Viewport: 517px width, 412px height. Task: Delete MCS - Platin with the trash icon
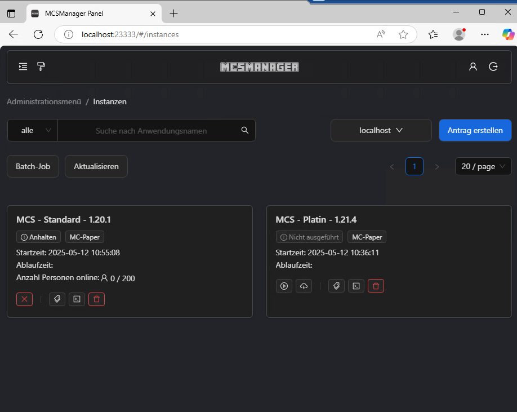[376, 286]
